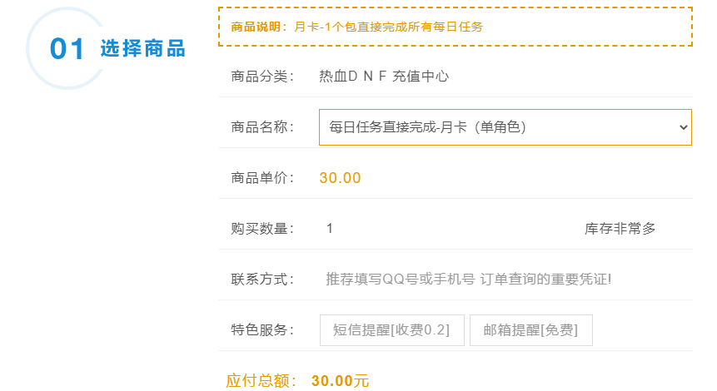Click the 购买数量 label
717x391 pixels.
(262, 228)
